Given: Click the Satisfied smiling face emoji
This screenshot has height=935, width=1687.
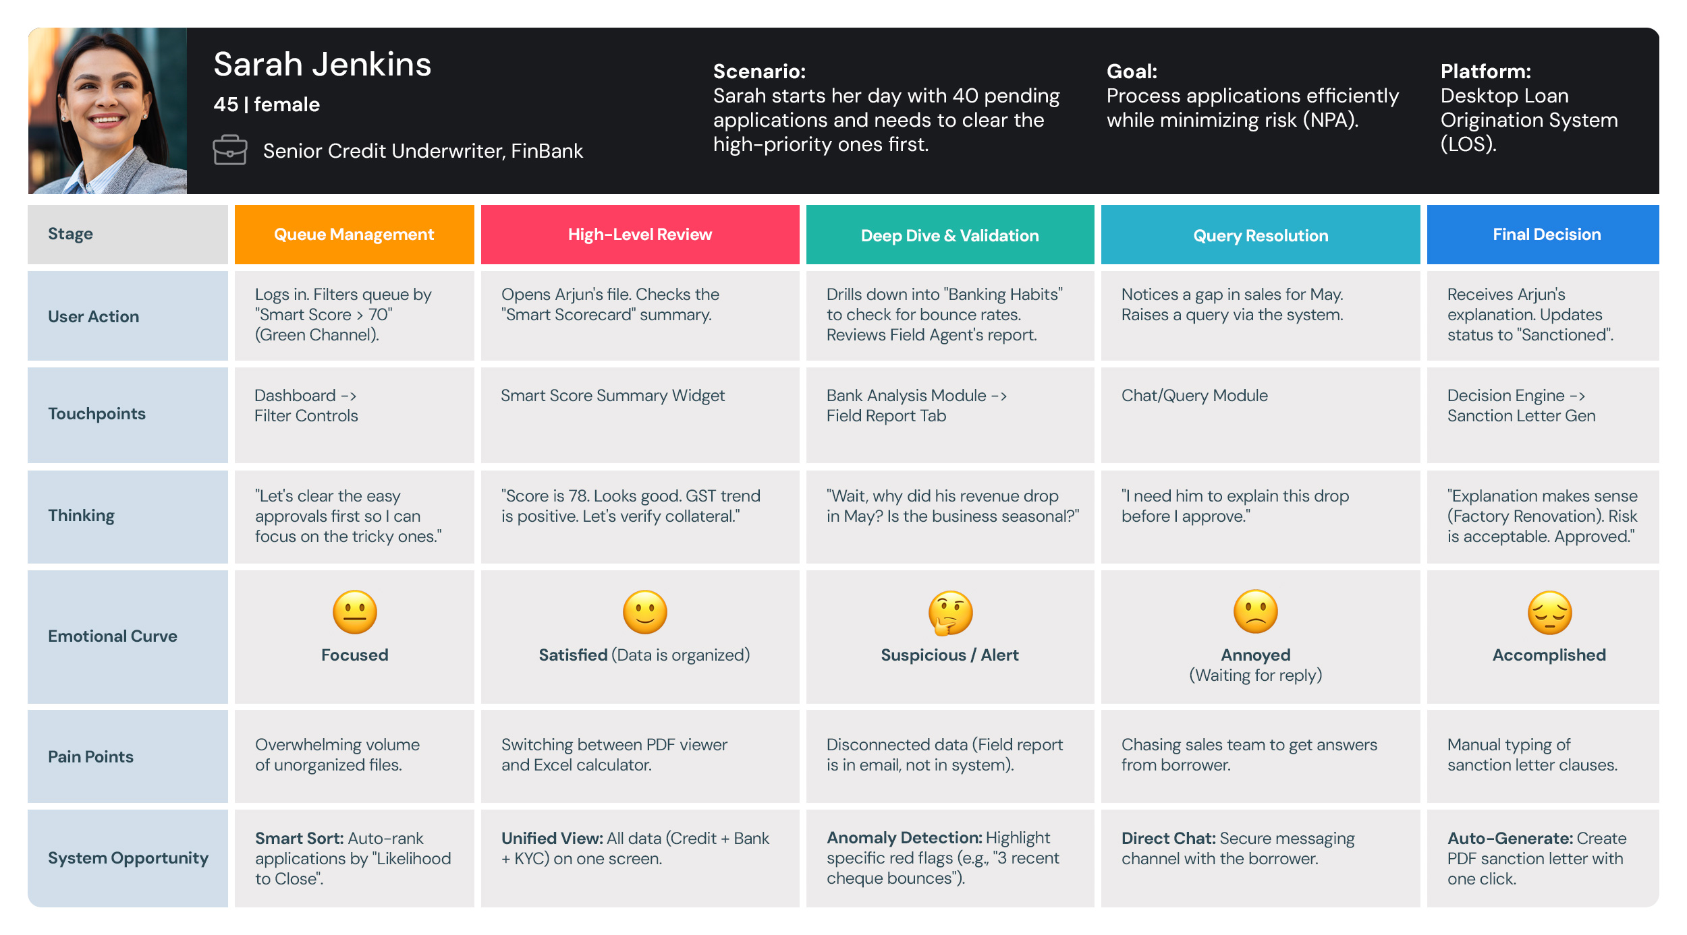Looking at the screenshot, I should click(x=644, y=612).
